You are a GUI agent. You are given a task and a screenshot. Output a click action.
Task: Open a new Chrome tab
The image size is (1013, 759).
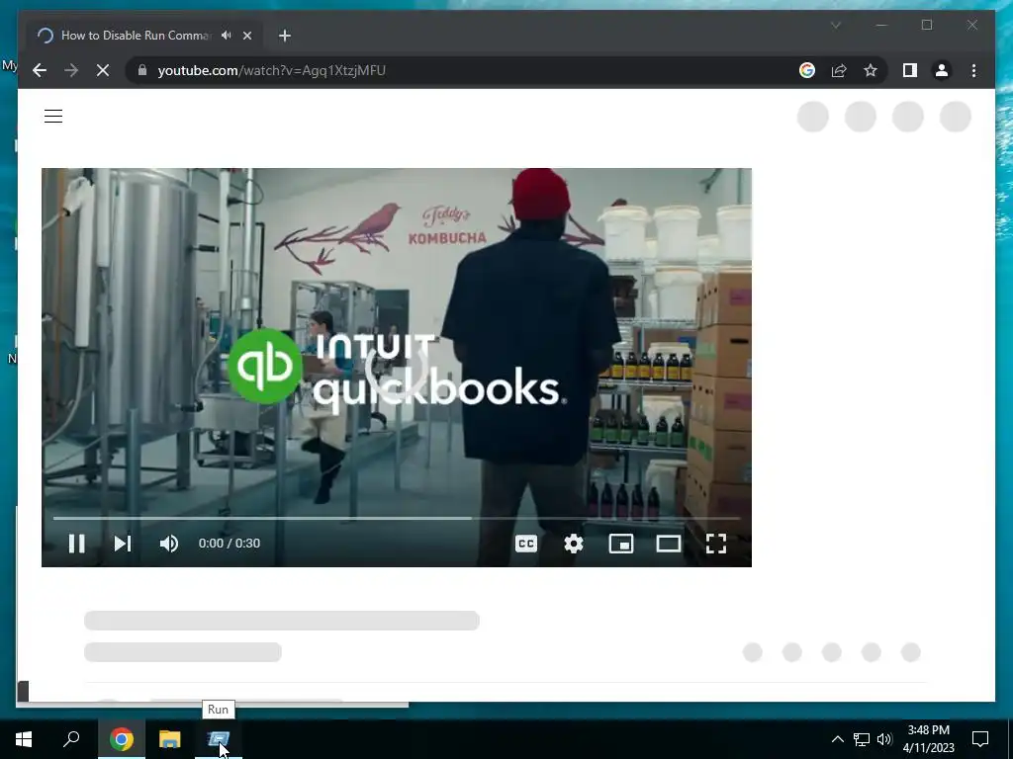pyautogui.click(x=284, y=36)
